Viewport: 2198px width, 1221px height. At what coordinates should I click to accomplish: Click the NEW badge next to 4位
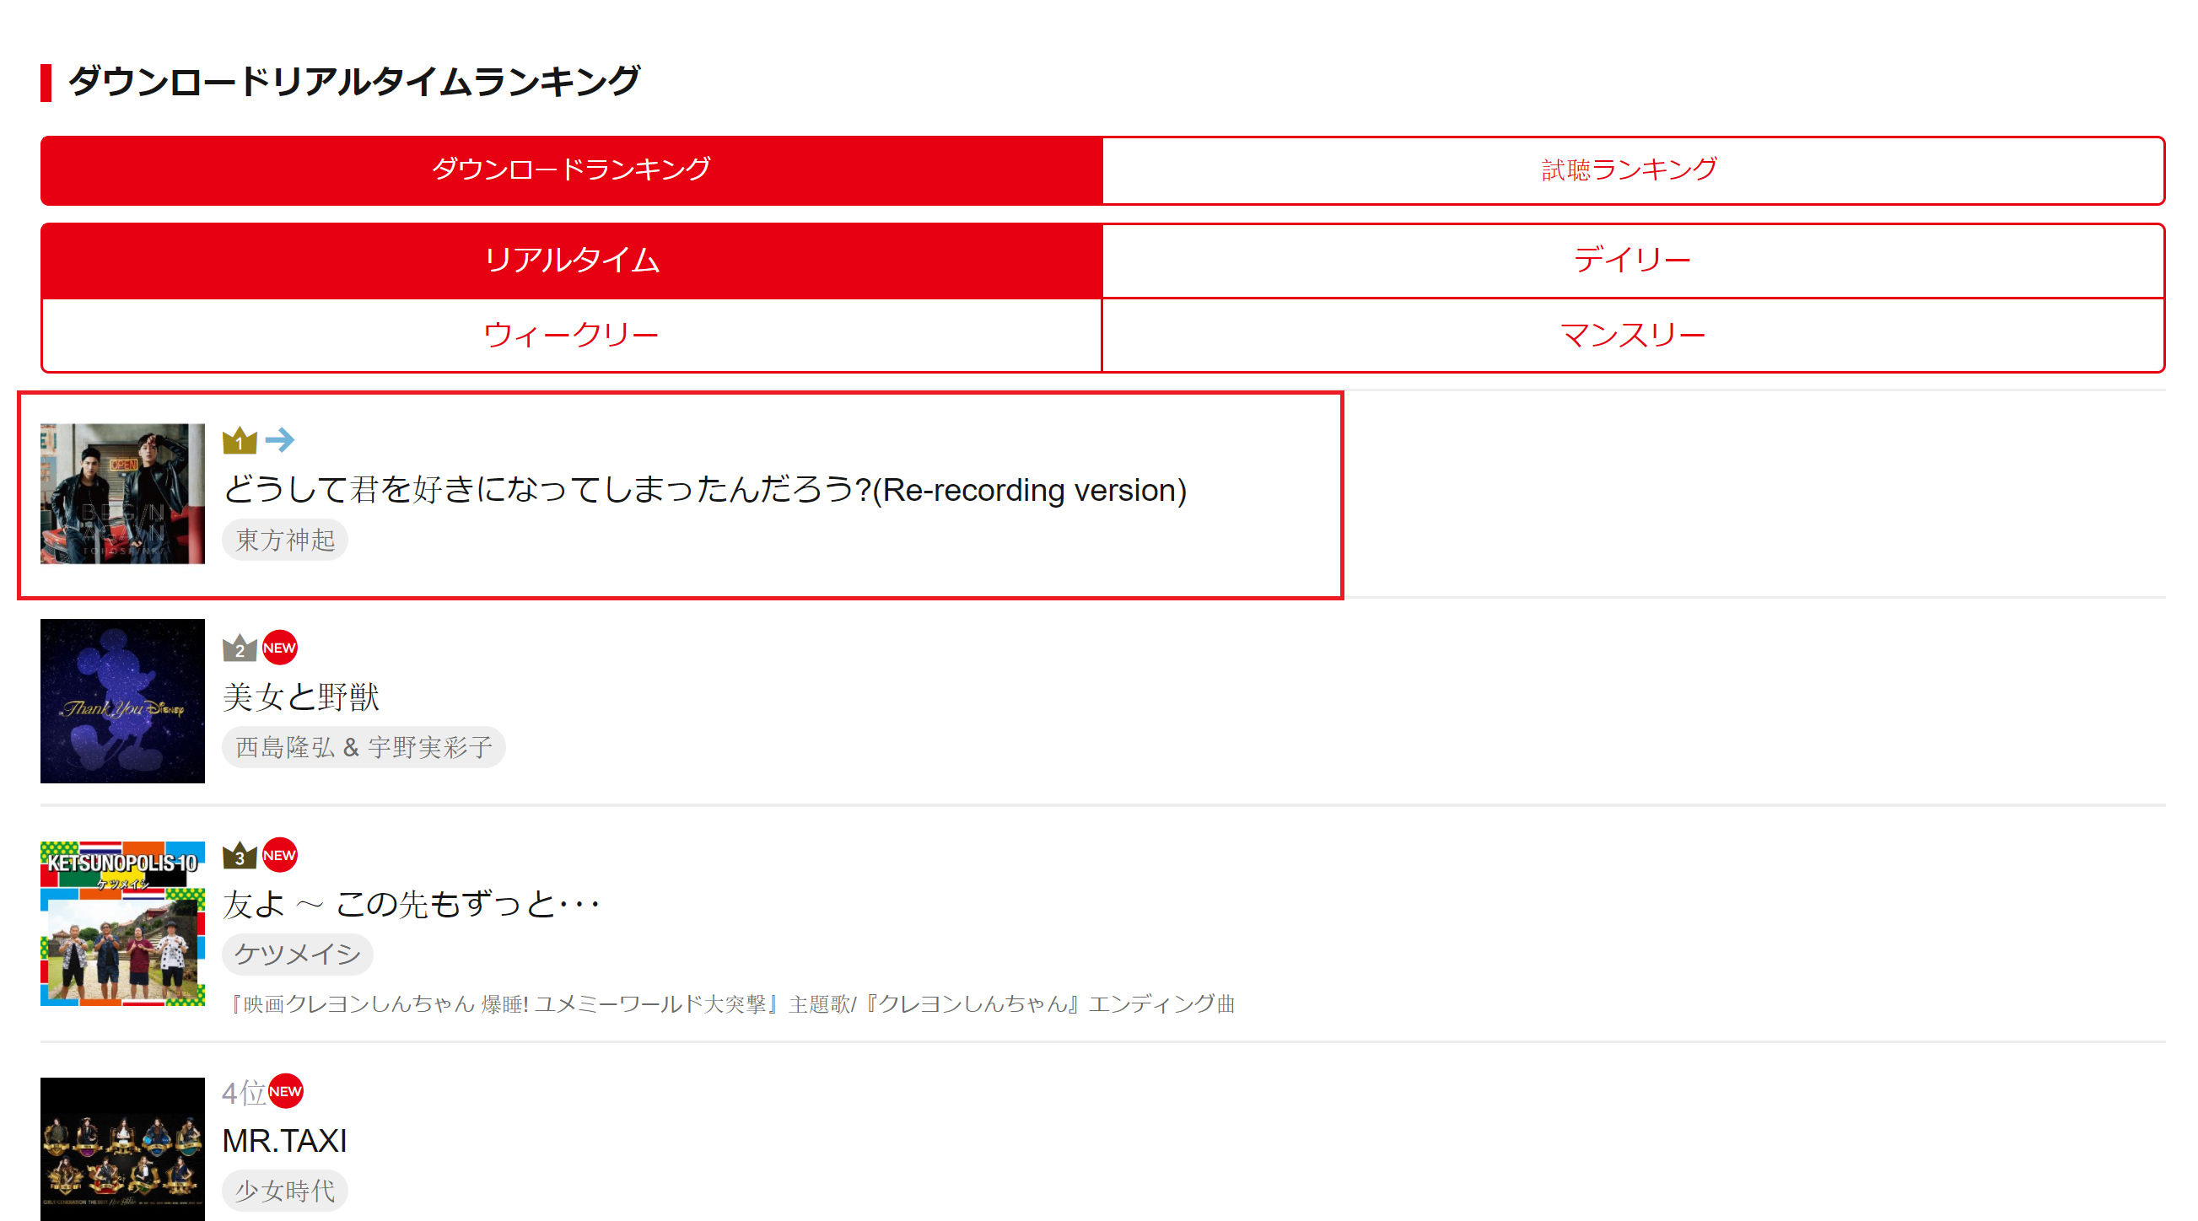click(286, 1091)
